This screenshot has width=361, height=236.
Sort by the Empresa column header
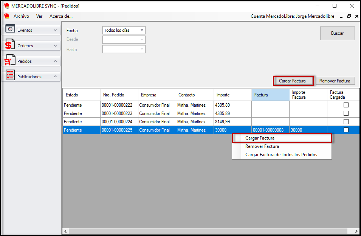tap(157, 95)
